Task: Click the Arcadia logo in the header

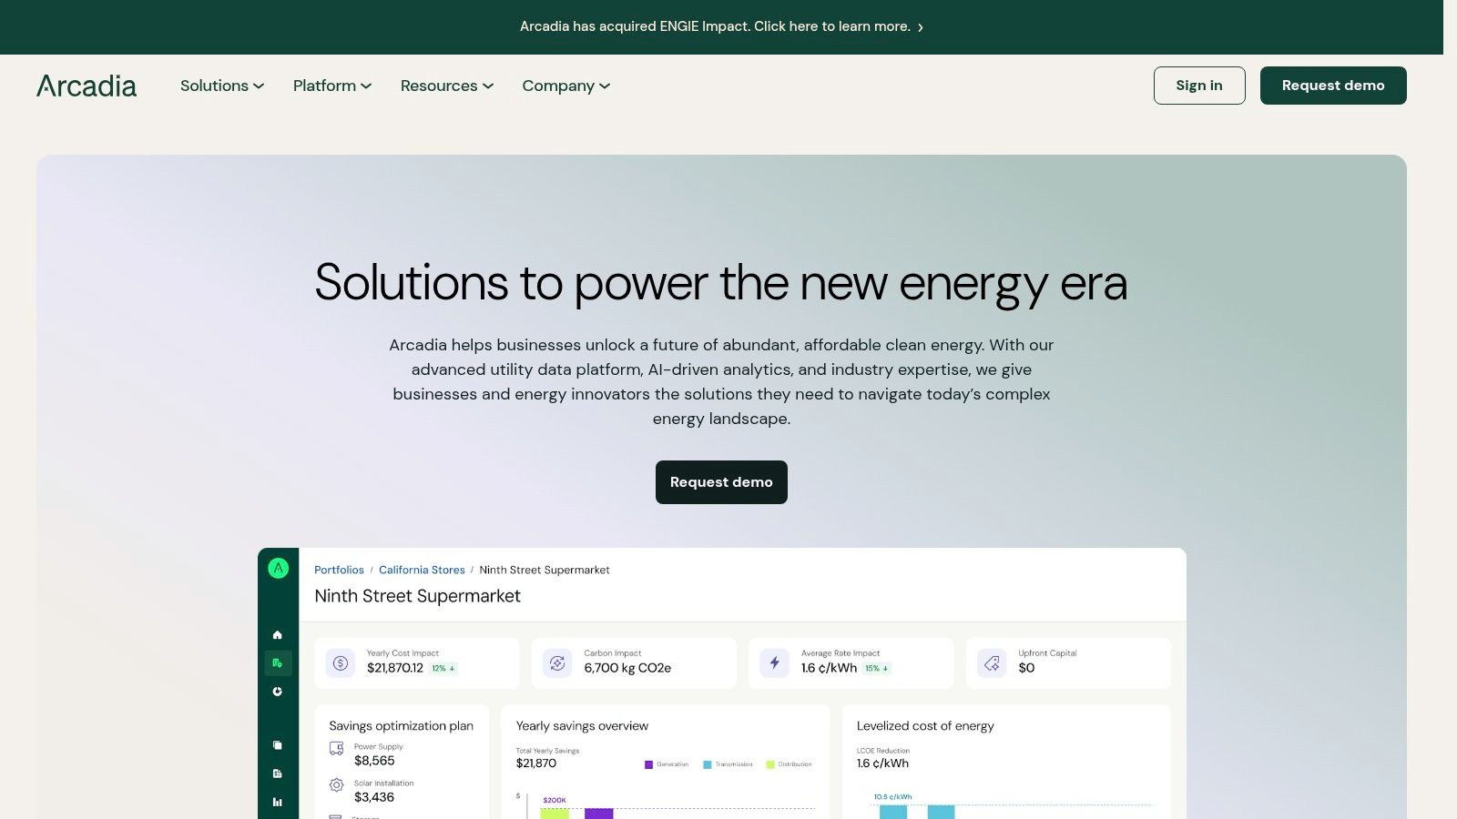Action: click(x=87, y=86)
